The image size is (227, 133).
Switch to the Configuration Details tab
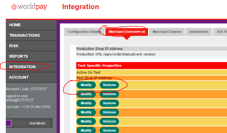pyautogui.click(x=84, y=32)
